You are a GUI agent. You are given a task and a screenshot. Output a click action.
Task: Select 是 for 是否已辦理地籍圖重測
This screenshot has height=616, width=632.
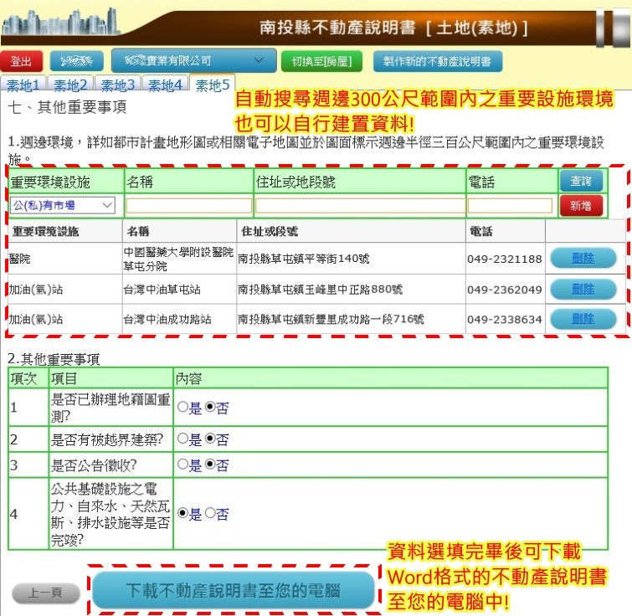182,408
